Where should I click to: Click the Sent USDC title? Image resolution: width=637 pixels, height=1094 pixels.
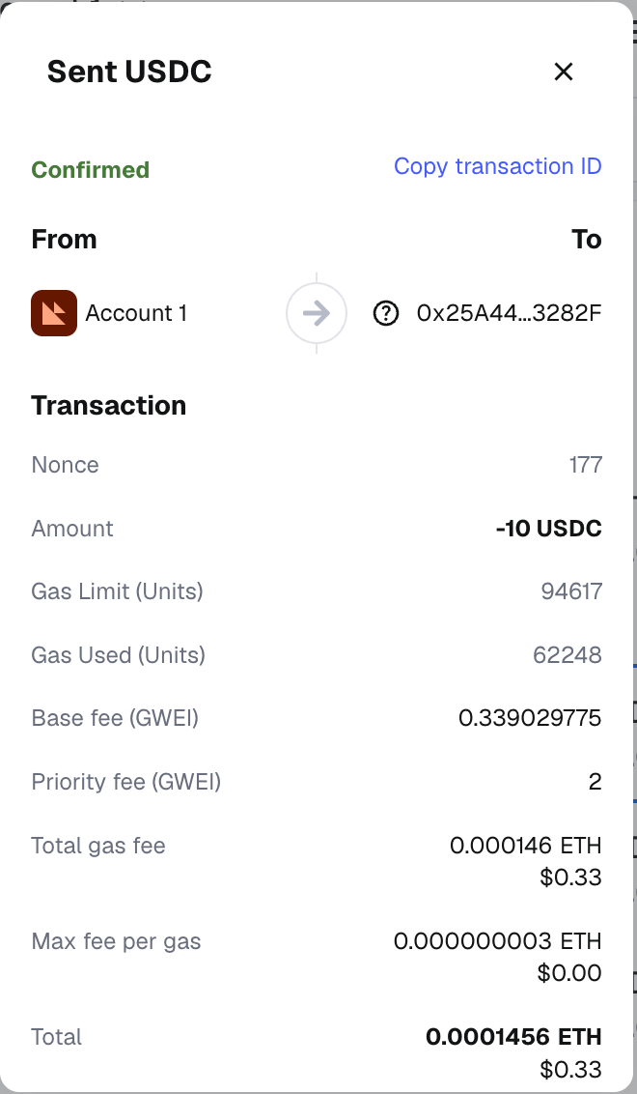coord(129,72)
